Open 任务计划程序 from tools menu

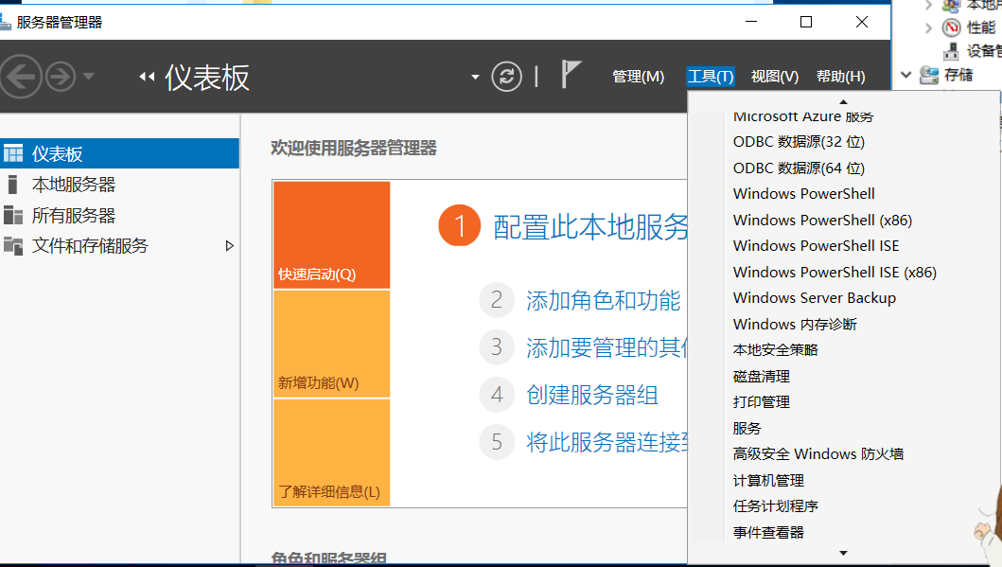pyautogui.click(x=775, y=506)
